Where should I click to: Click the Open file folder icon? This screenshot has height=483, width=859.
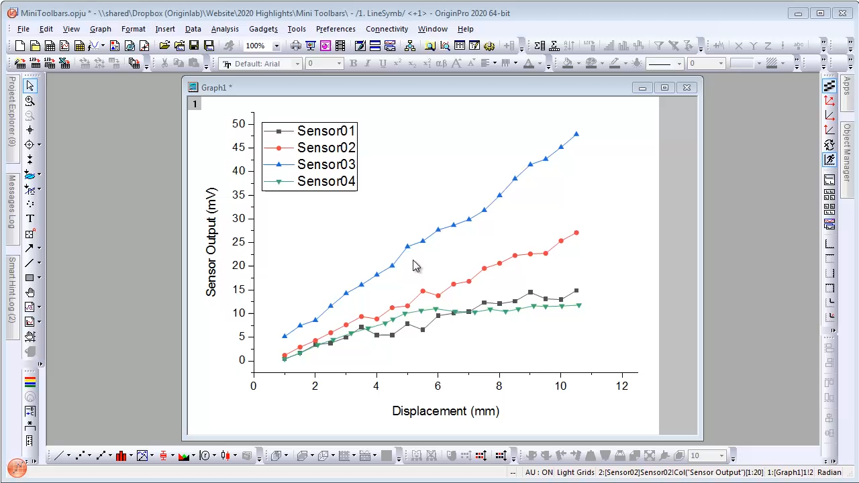(164, 46)
